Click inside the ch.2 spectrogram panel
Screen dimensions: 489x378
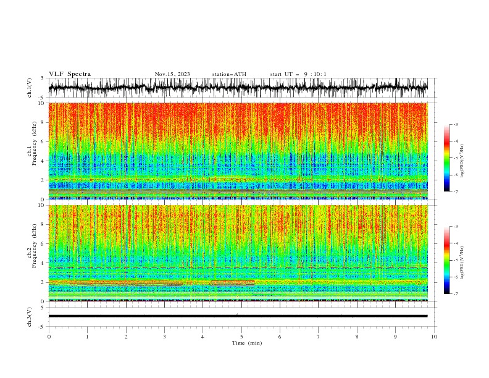(x=238, y=253)
